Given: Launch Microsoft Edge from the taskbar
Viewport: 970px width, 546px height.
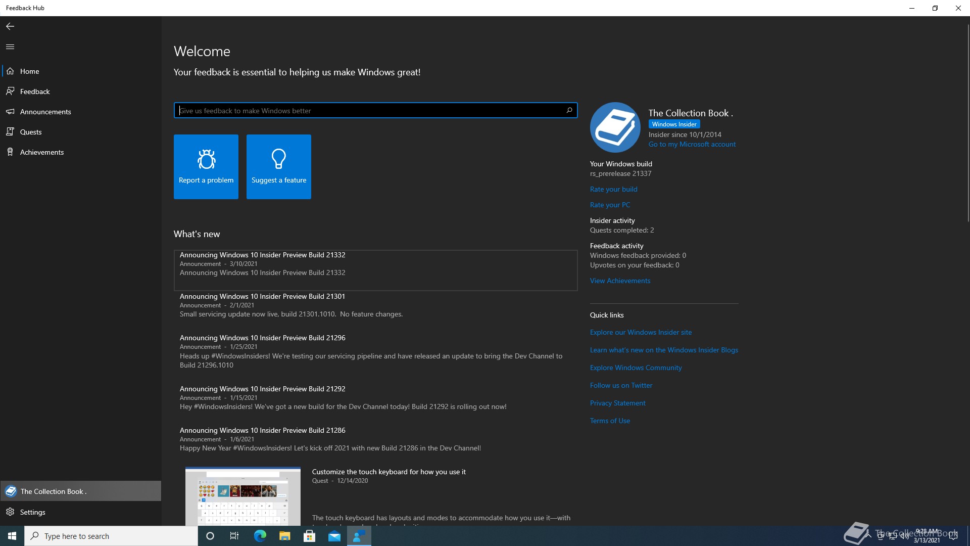Looking at the screenshot, I should click(260, 536).
